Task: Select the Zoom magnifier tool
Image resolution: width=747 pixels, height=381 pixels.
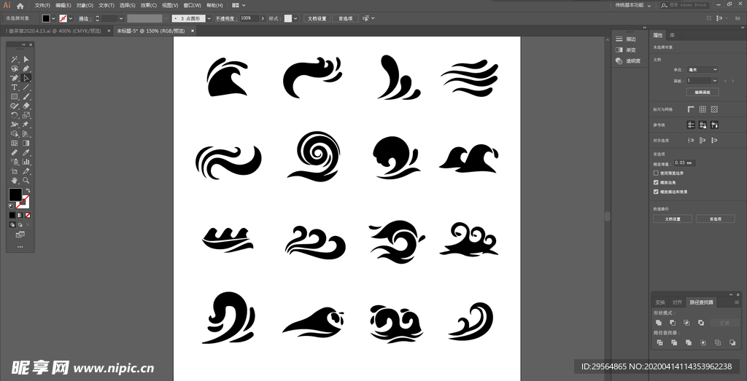Action: pyautogui.click(x=26, y=180)
